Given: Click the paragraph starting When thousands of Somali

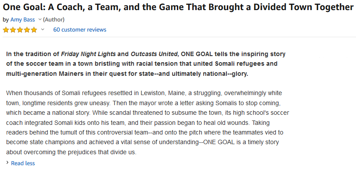Looking at the screenshot, I should click(148, 123).
